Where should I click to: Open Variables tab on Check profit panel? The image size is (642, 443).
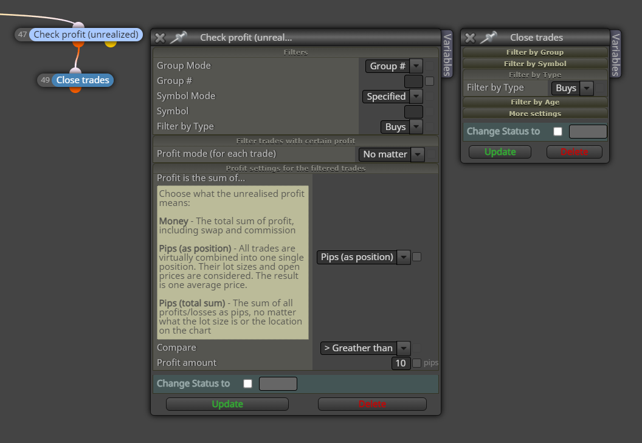447,55
